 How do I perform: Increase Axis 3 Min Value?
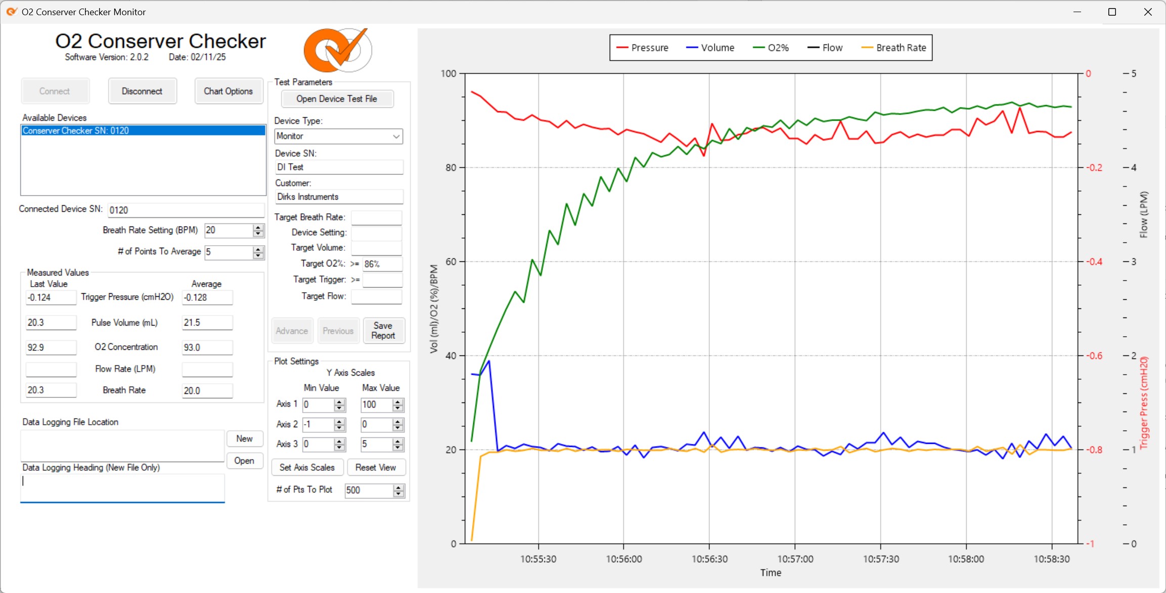340,441
